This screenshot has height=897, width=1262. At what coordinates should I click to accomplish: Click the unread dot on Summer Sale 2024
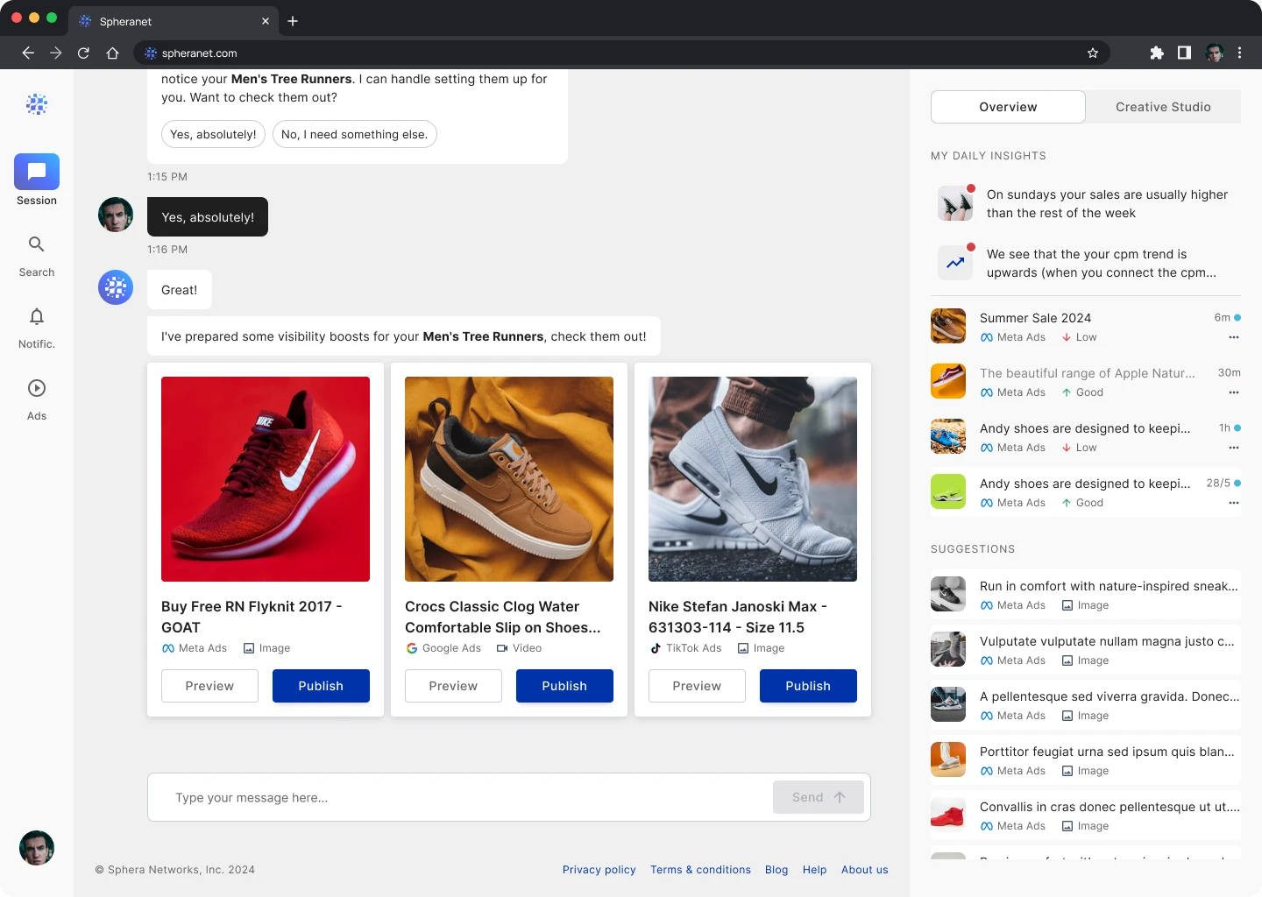(x=1238, y=318)
